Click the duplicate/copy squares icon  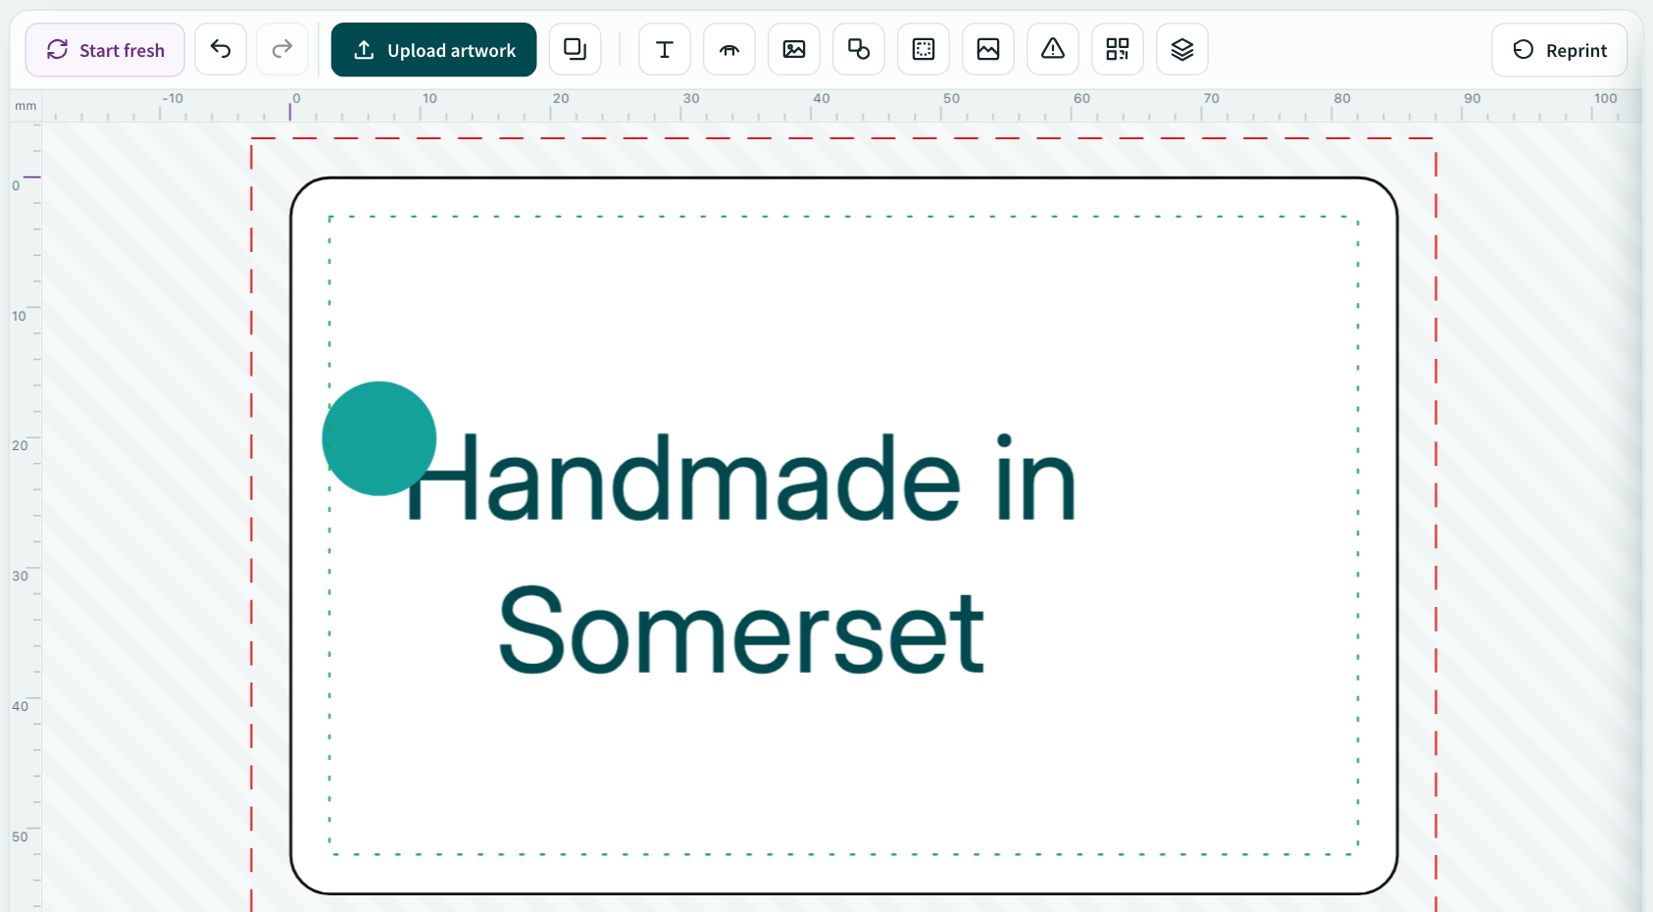click(575, 50)
